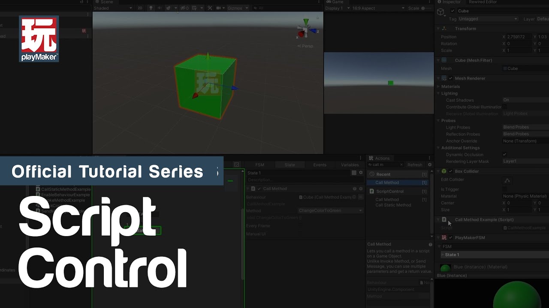
Task: Select Call Static Method action
Action: coord(393,205)
